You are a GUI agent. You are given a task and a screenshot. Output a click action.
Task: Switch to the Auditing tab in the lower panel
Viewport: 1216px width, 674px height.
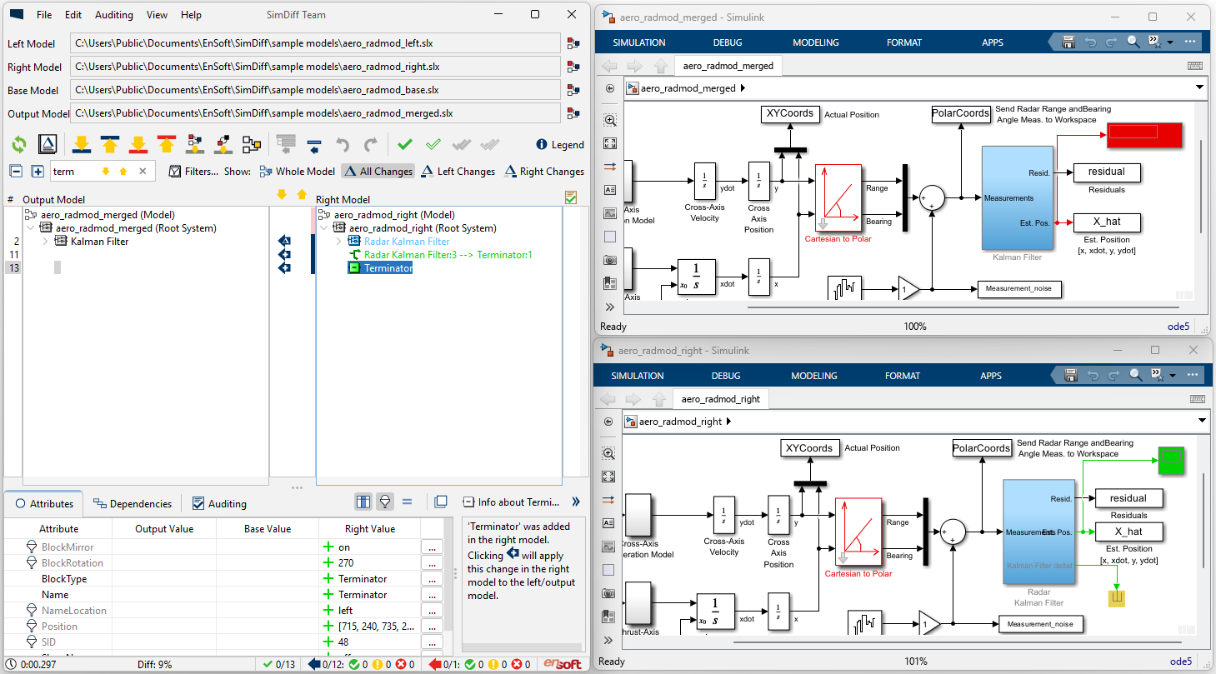pyautogui.click(x=219, y=503)
